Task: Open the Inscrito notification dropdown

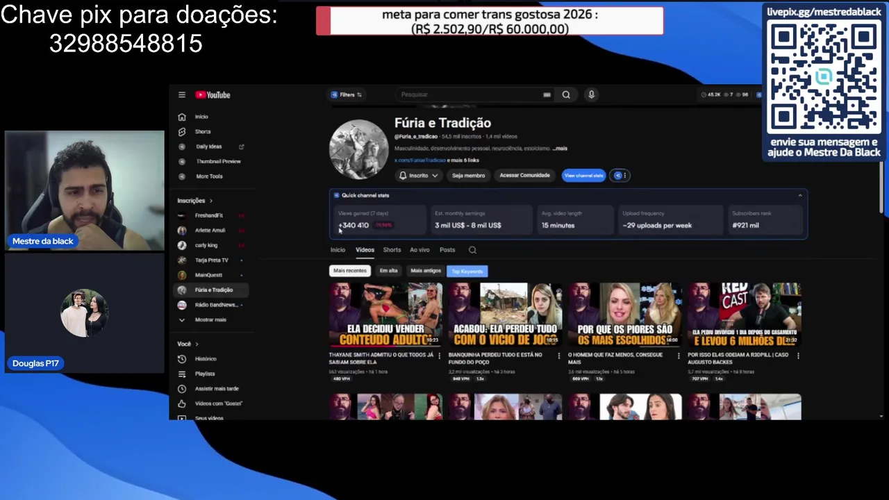Action: 419,176
